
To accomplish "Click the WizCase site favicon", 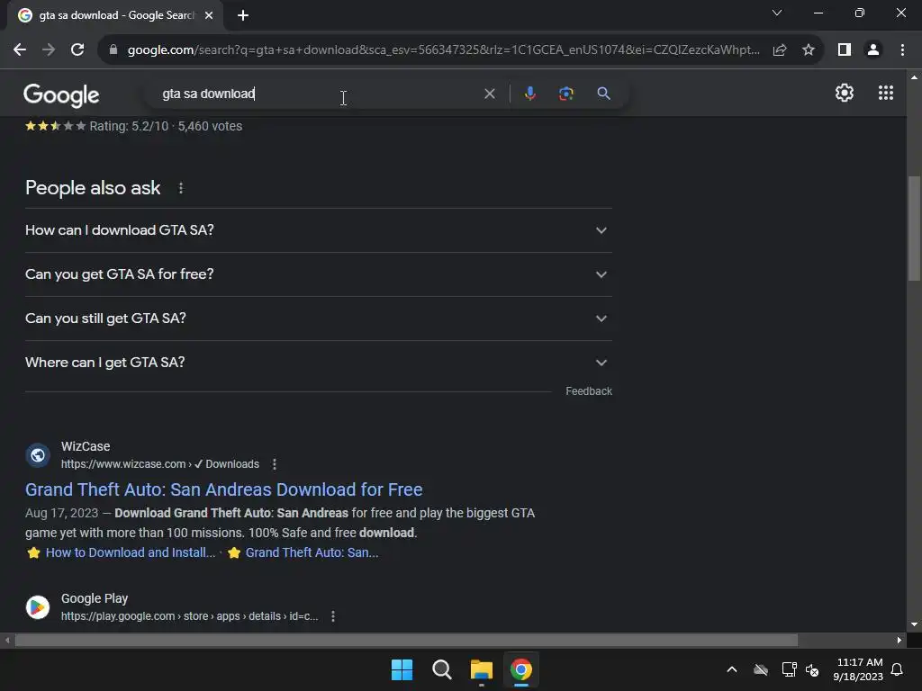I will tap(38, 455).
